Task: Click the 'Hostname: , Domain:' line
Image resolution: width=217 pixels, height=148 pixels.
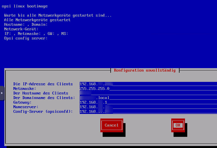Action: tap(26, 24)
